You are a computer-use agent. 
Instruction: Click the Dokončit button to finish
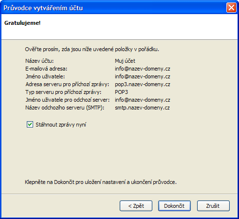point(174,206)
